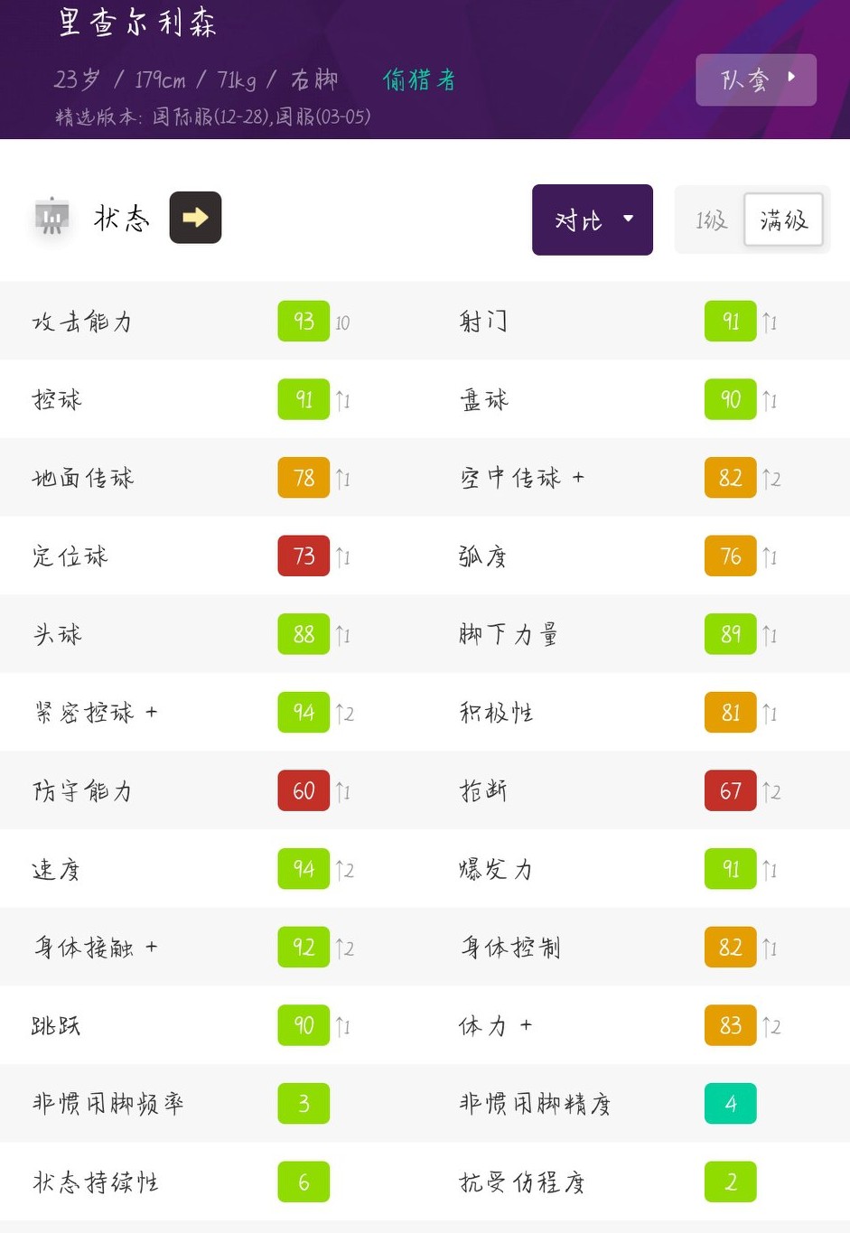Select the 满级 max level option
This screenshot has height=1233, width=850.
coord(783,220)
